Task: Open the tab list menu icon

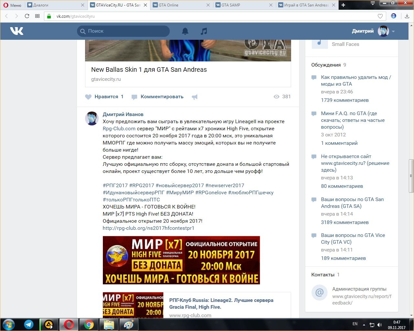Action: point(373,3)
